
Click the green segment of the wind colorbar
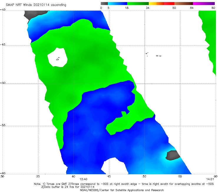[x=138, y=4]
